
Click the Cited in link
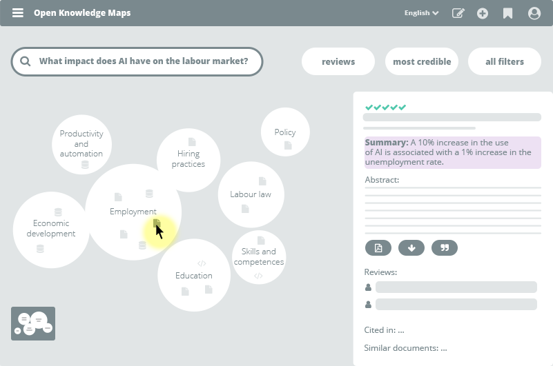384,330
